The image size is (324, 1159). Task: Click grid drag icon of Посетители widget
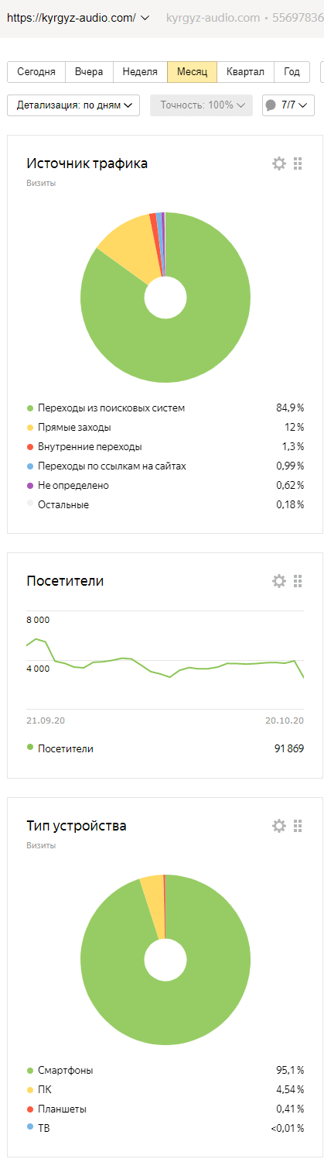point(298,581)
